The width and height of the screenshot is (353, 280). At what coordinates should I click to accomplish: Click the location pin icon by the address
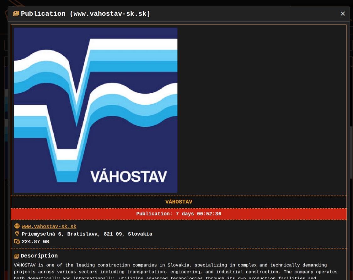click(17, 234)
